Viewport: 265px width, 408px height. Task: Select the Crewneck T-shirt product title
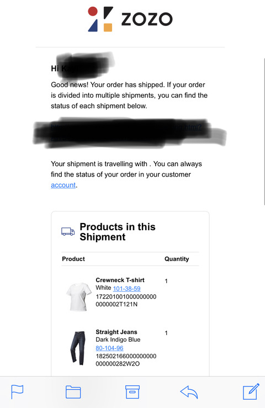120,280
